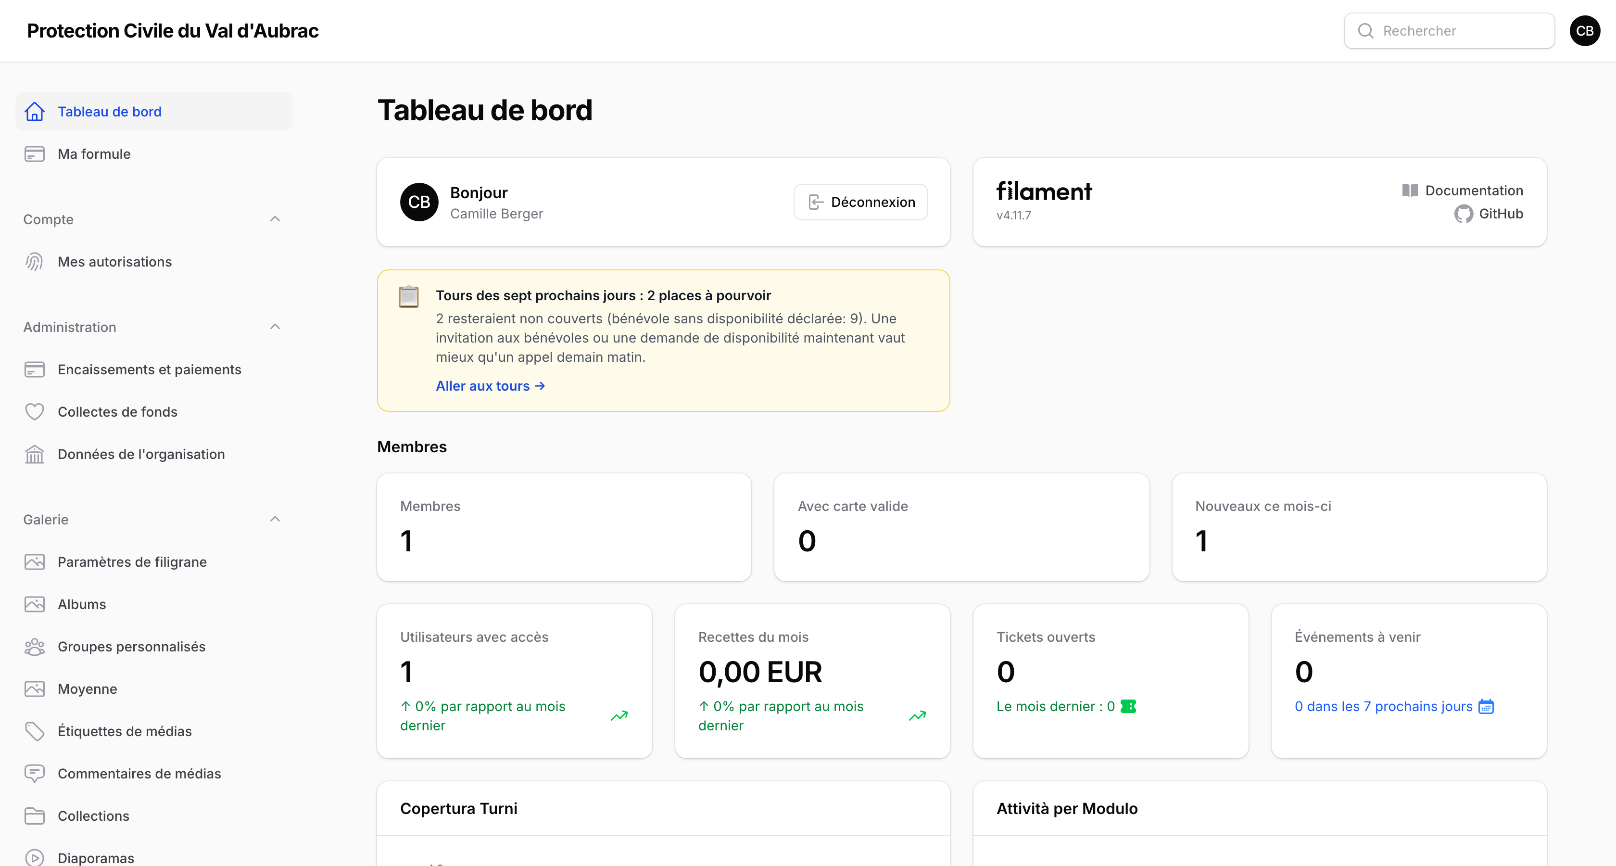
Task: Collapse the Compte sidebar group
Action: (275, 219)
